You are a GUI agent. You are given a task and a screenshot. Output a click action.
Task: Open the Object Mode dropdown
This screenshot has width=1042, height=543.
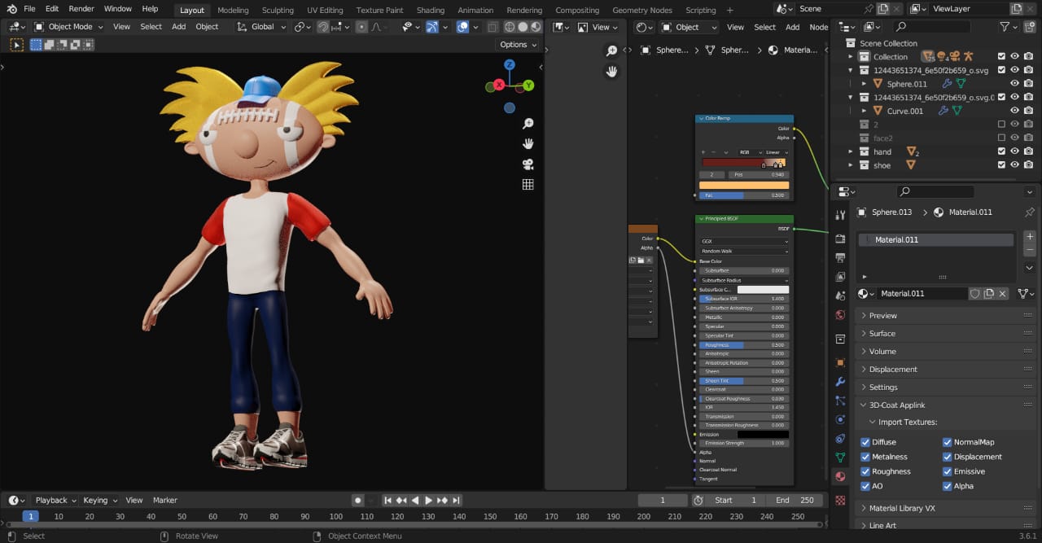point(70,27)
